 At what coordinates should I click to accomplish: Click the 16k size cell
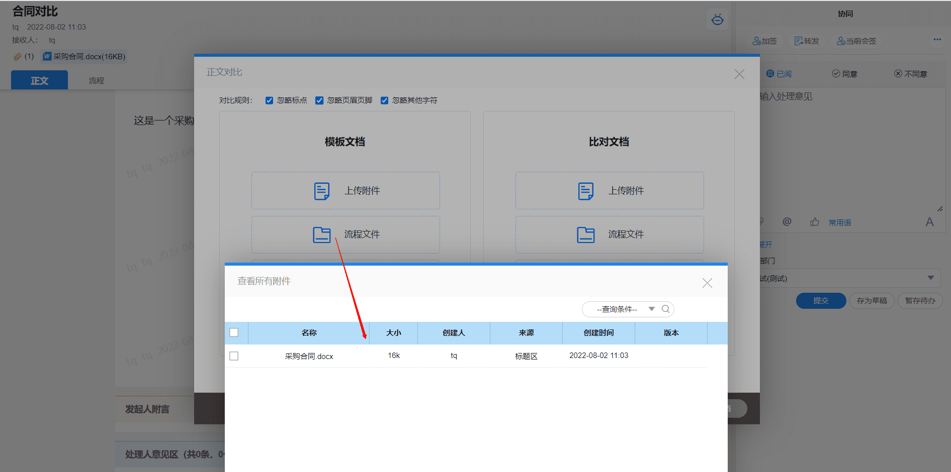(394, 356)
